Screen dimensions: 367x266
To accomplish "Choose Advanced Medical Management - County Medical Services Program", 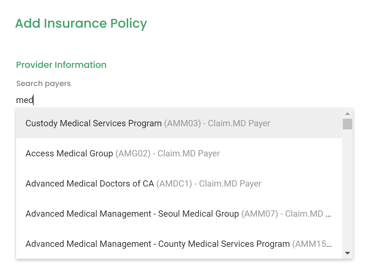I will [179, 244].
